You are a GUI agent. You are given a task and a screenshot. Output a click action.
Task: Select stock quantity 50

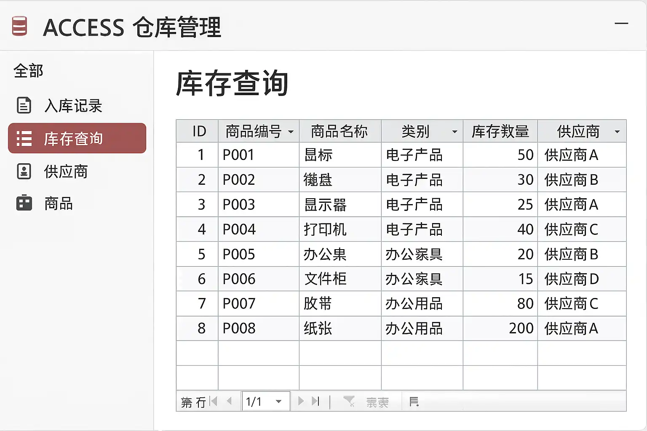[x=525, y=155]
